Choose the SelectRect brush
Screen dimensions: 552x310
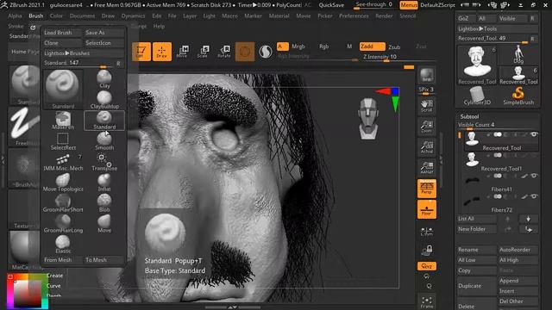[63, 141]
